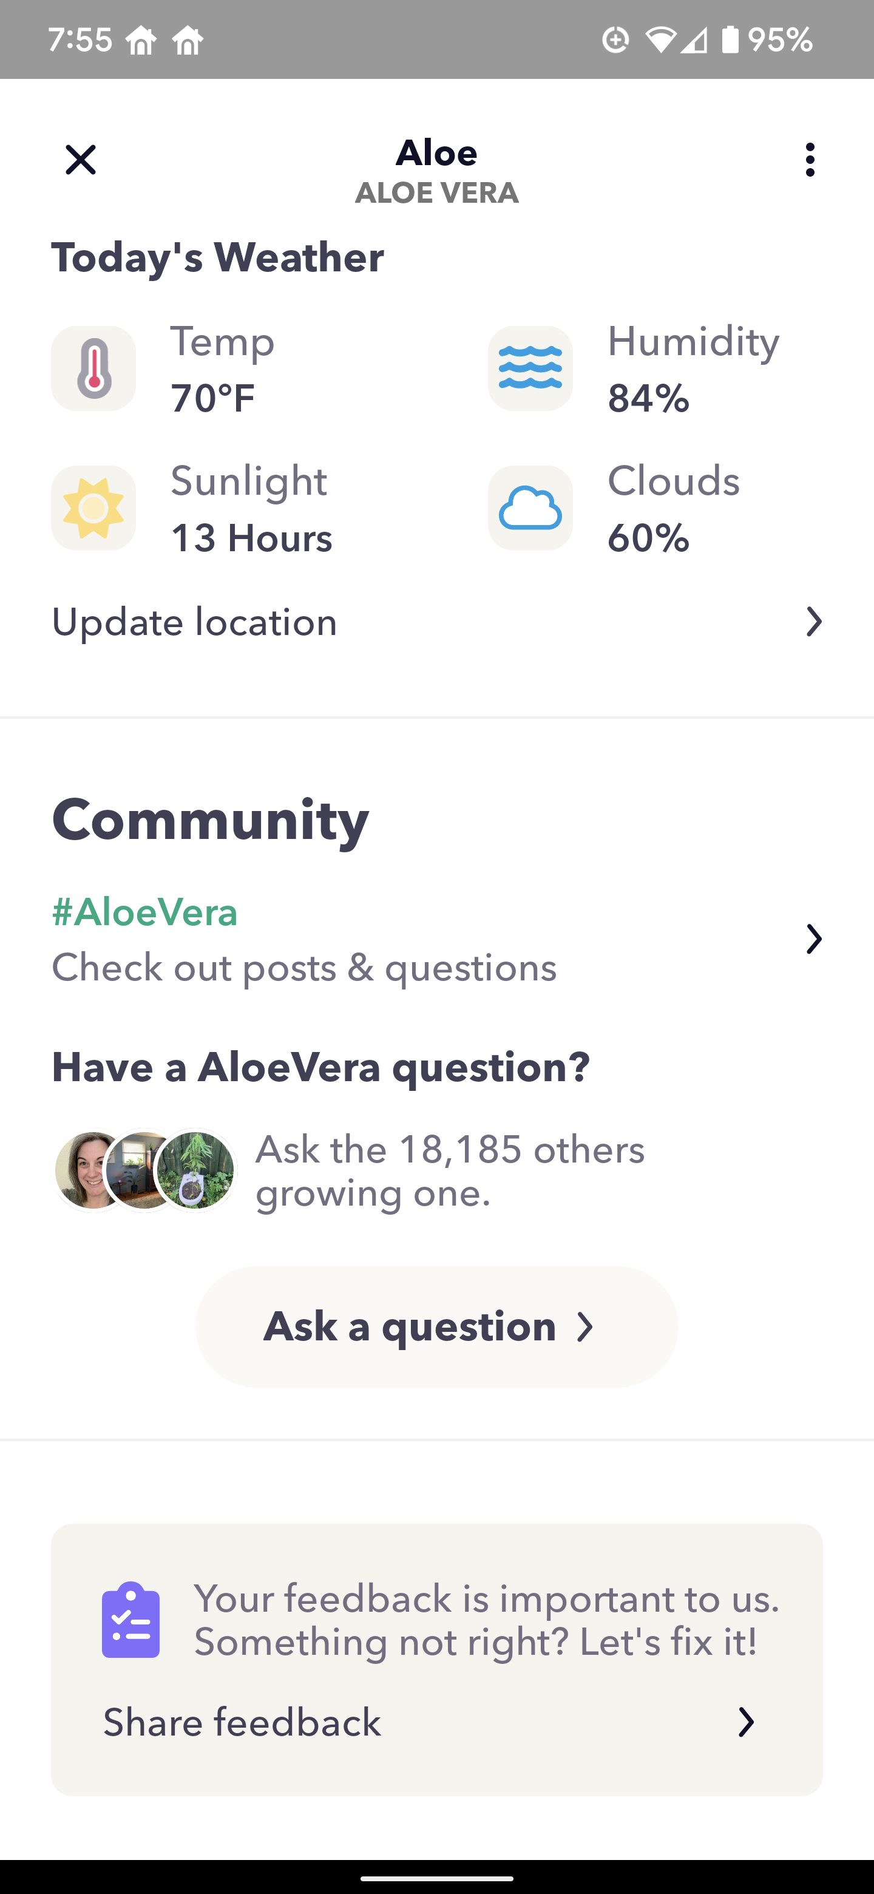The height and width of the screenshot is (1894, 874).
Task: Open the three-dot overflow menu
Action: [x=809, y=160]
